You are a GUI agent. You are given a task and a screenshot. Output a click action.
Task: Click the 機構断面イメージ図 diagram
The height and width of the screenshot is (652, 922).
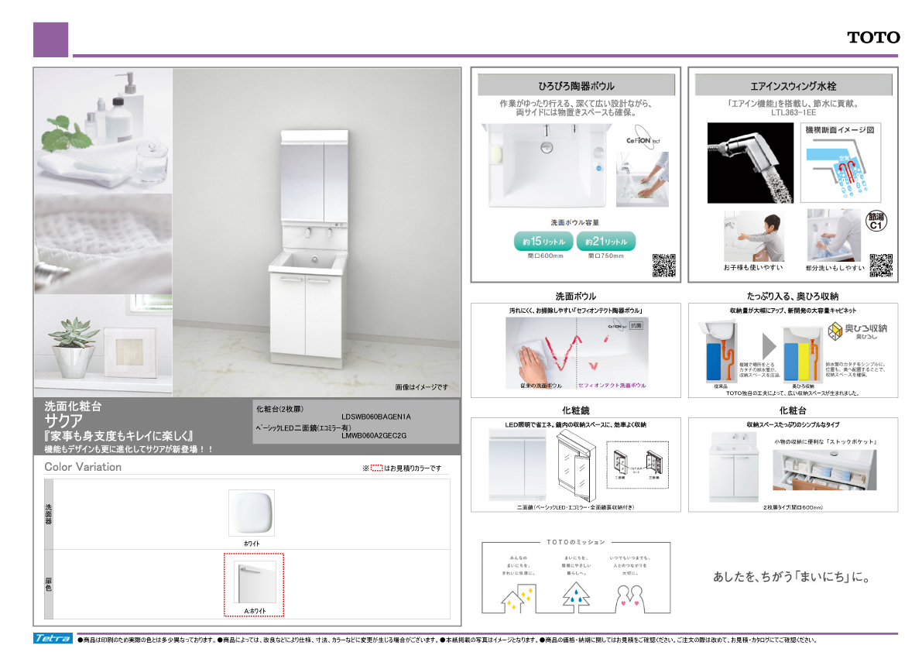point(840,163)
